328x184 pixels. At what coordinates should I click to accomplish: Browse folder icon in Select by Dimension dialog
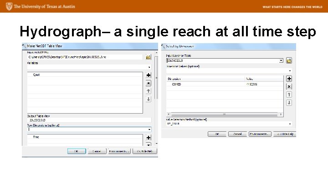coord(289,61)
